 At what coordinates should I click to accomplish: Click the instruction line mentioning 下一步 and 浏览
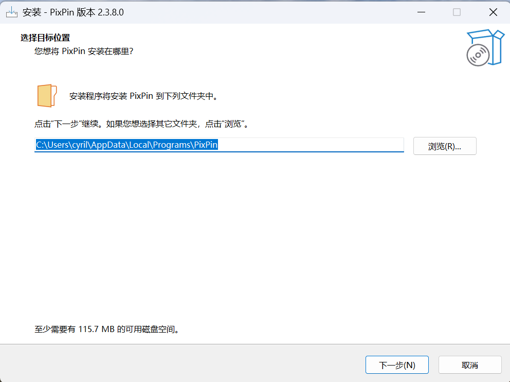[x=142, y=124]
